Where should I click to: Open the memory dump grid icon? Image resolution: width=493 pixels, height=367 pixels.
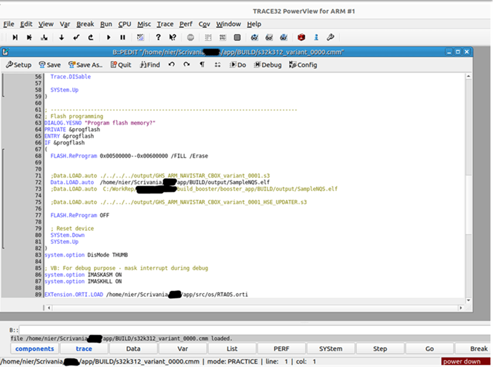point(222,38)
